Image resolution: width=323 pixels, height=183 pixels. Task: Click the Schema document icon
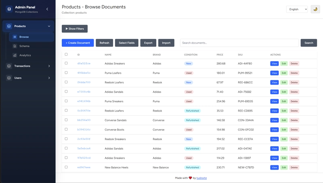click(x=15, y=46)
